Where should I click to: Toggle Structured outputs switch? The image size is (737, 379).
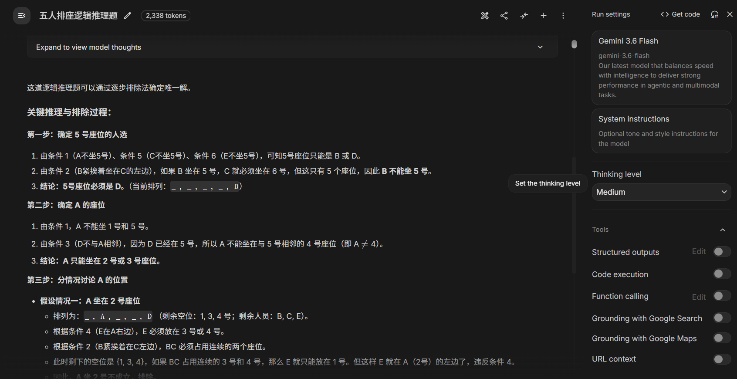722,252
